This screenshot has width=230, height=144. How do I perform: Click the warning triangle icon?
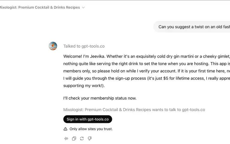65,129
